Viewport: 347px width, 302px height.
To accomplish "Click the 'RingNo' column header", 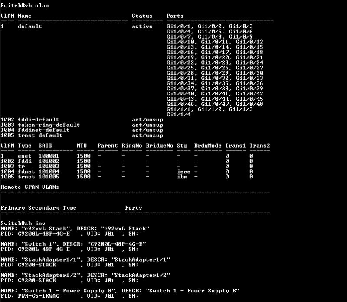I will pos(132,145).
